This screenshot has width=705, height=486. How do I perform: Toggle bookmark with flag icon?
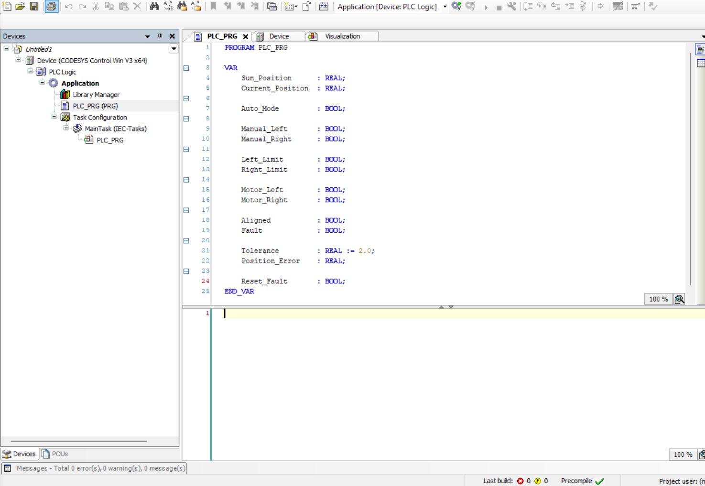tap(214, 6)
